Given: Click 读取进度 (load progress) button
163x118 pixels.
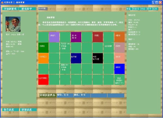Looking at the screenshot, I should coord(28,110).
